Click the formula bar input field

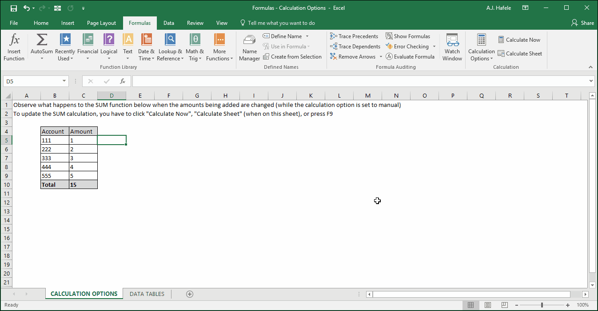tap(359, 81)
